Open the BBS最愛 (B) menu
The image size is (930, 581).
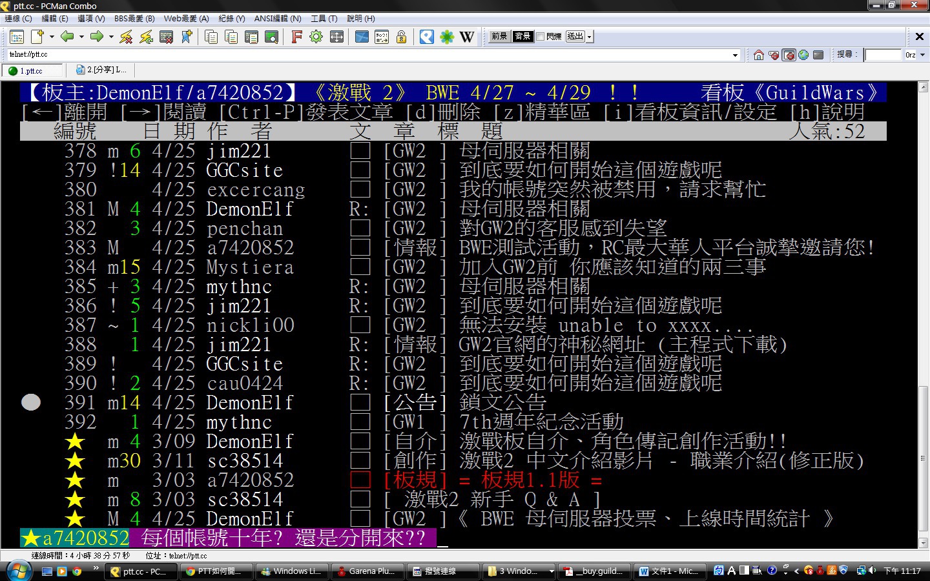[134, 19]
